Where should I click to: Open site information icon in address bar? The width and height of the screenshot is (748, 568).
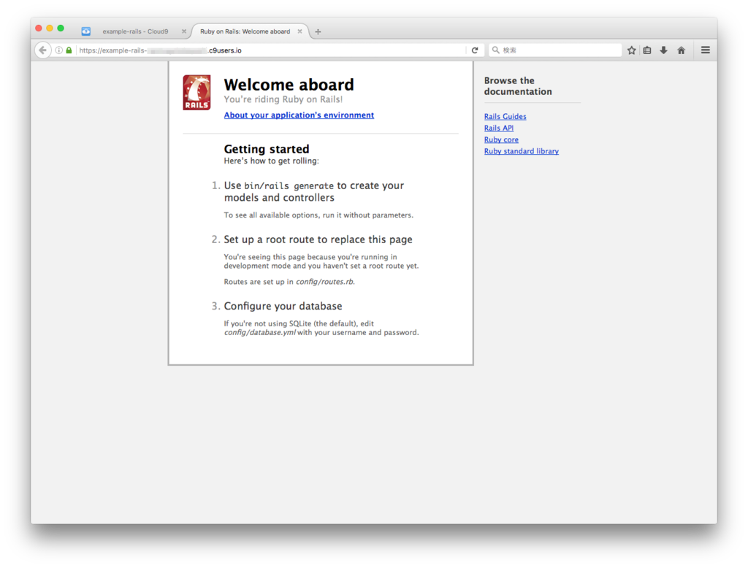coord(58,50)
